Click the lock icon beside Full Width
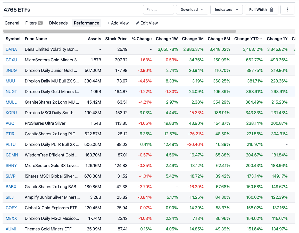 (x=272, y=9)
